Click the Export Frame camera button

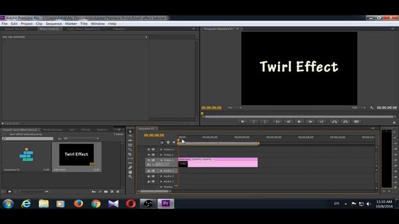pos(357,122)
